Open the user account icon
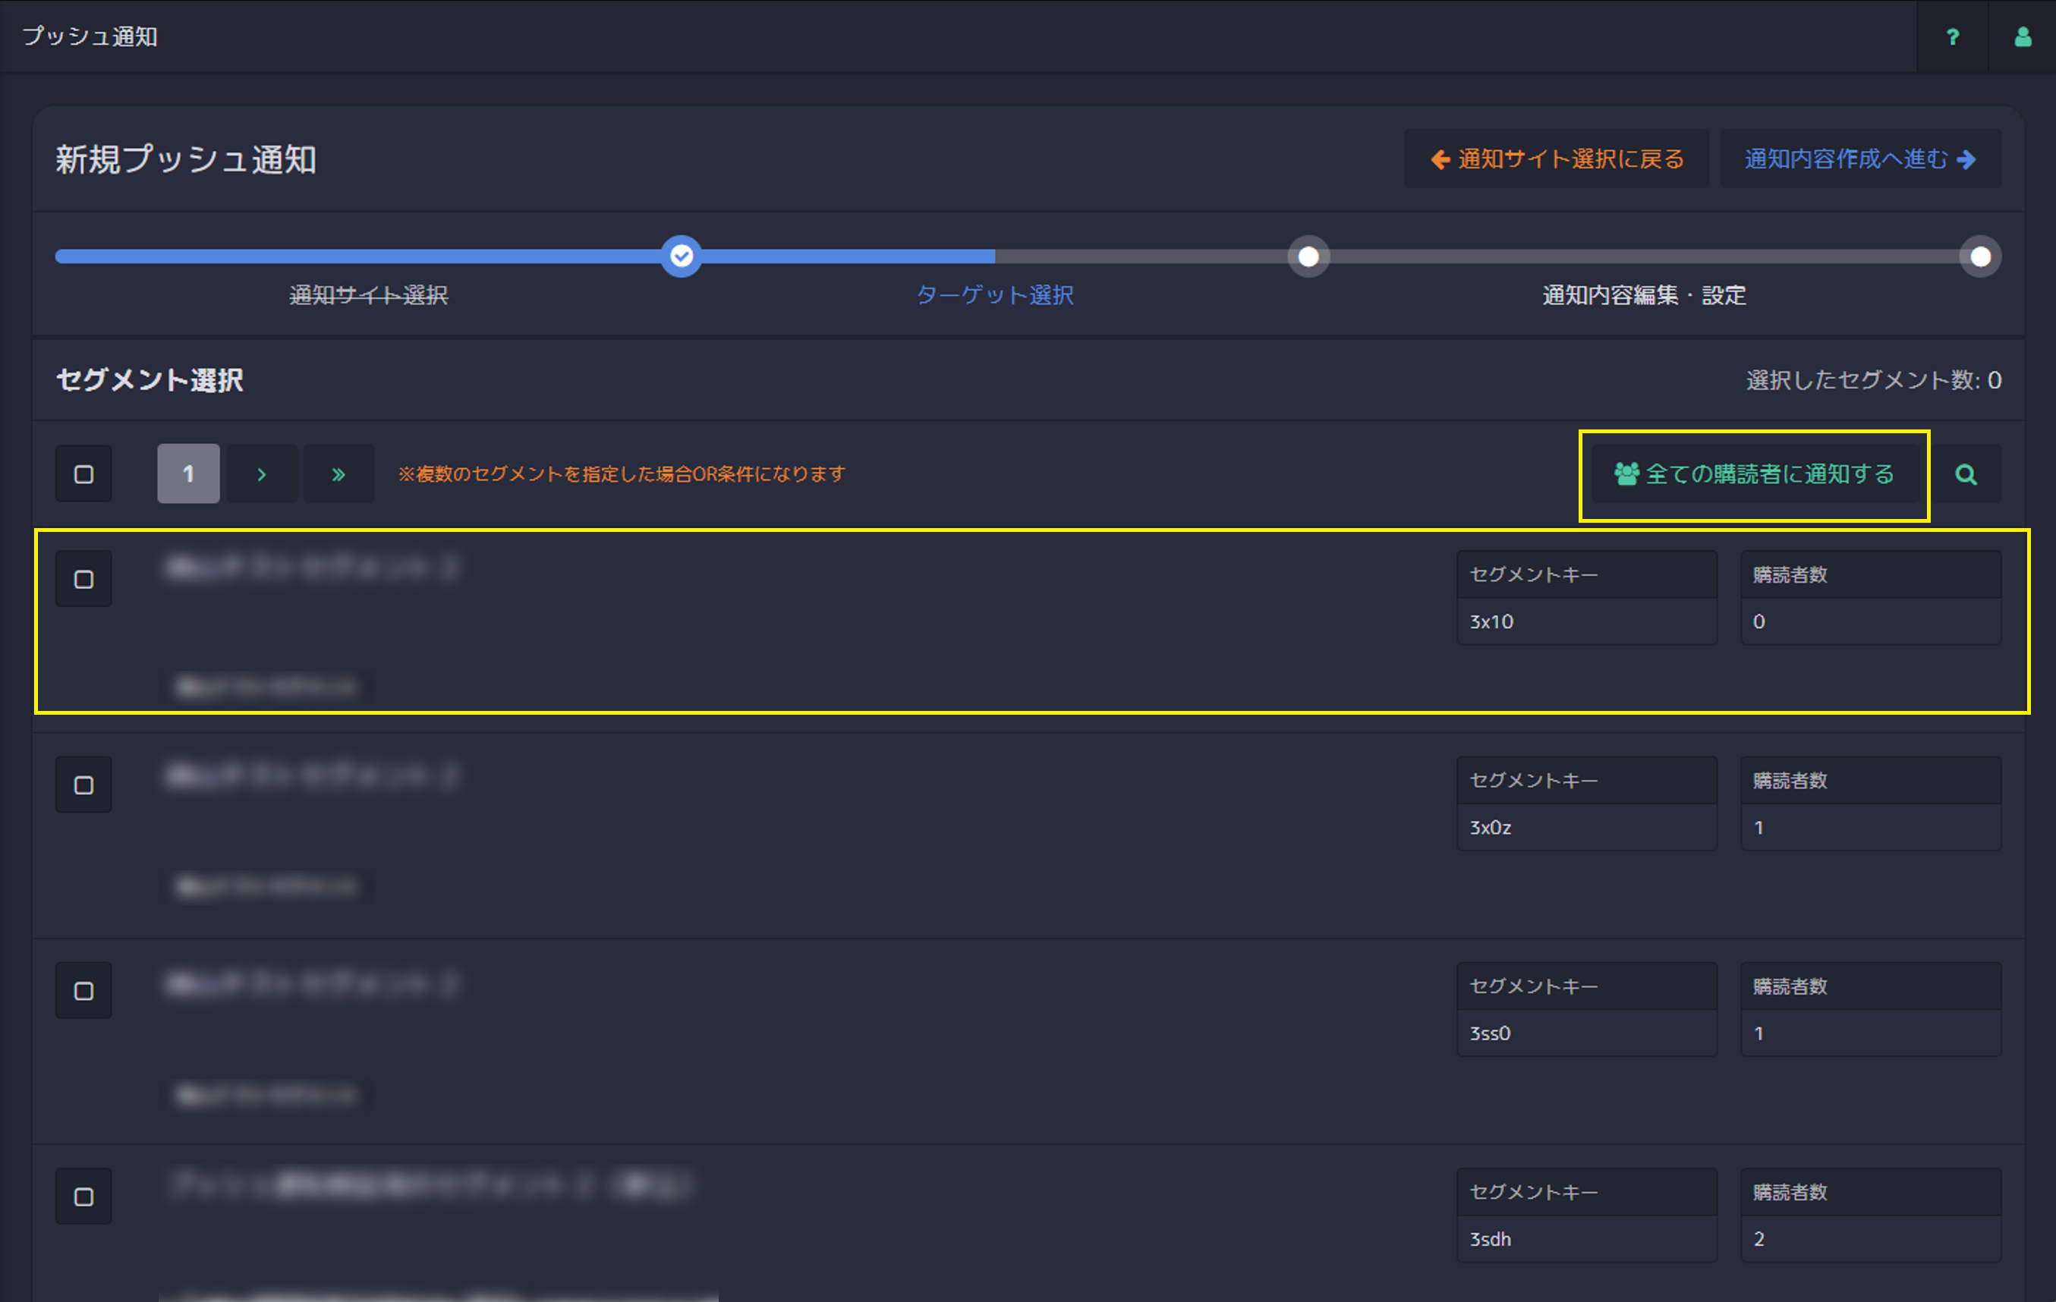 tap(2022, 36)
